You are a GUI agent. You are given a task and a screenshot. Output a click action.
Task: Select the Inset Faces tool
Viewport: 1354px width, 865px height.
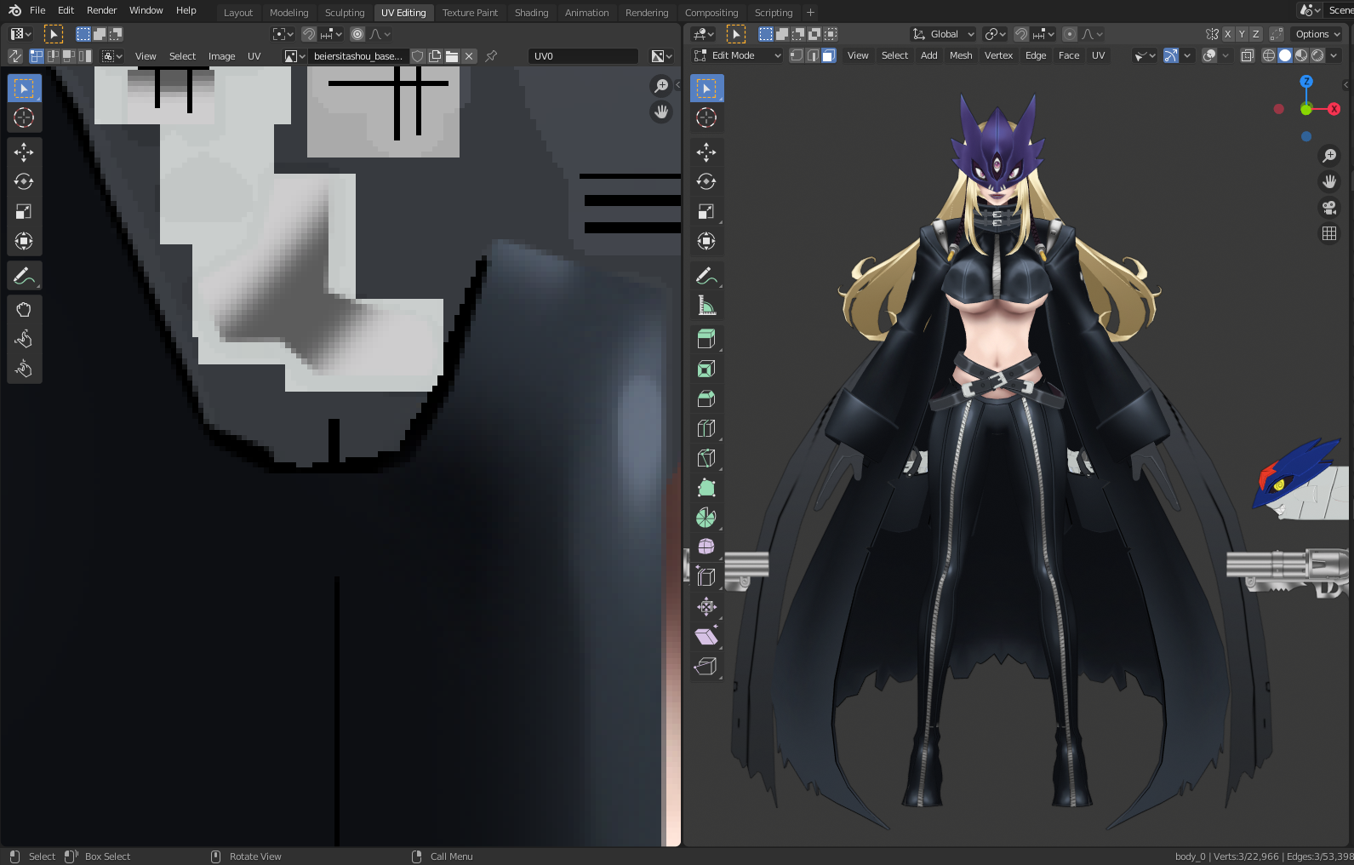706,369
